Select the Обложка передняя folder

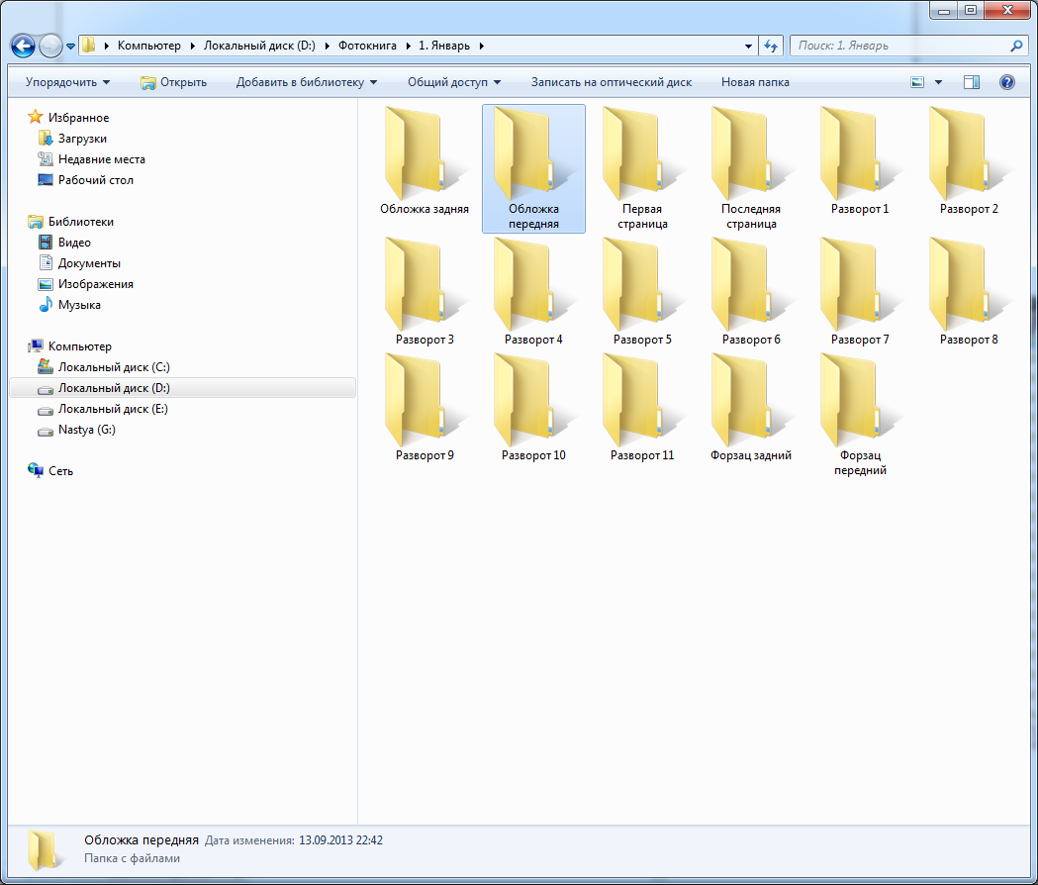[x=533, y=168]
